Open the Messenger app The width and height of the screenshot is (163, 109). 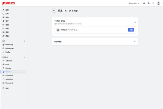point(10,48)
